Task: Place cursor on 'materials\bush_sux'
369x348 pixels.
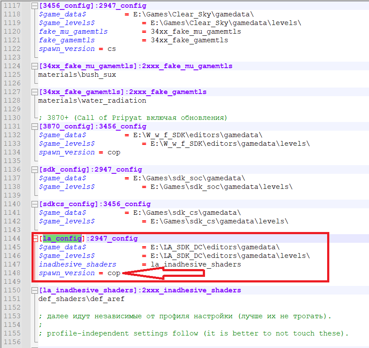Action: pyautogui.click(x=77, y=75)
